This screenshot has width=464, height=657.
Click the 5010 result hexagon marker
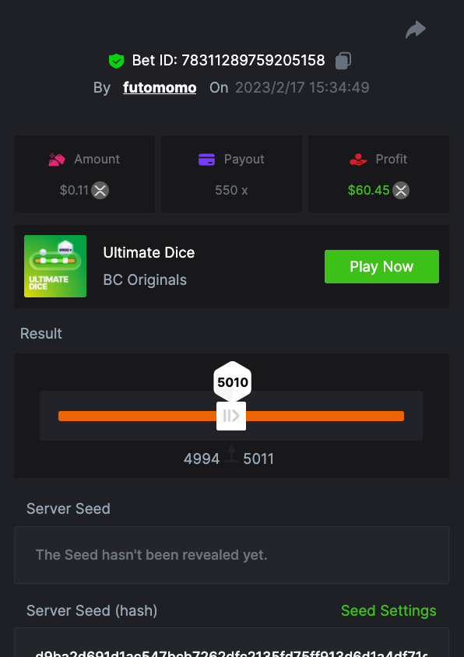(233, 381)
